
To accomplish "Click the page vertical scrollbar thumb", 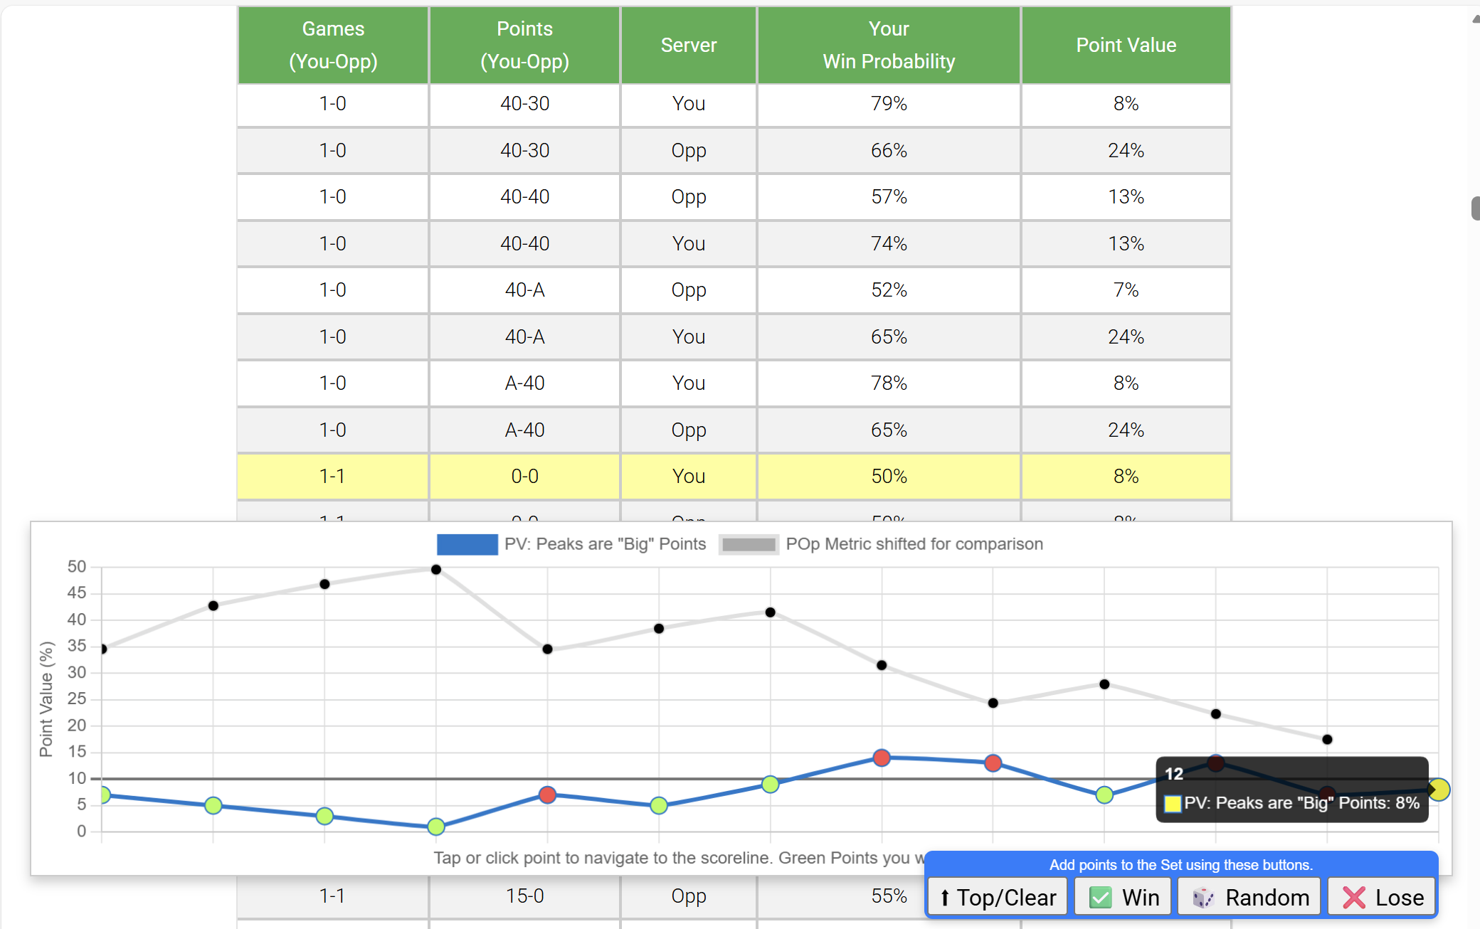I will click(x=1475, y=208).
